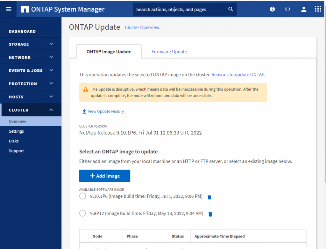This screenshot has width=326, height=249.
Task: Click the Add Image button
Action: tap(104, 176)
